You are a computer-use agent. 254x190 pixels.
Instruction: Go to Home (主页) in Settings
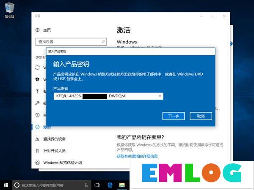(47, 30)
